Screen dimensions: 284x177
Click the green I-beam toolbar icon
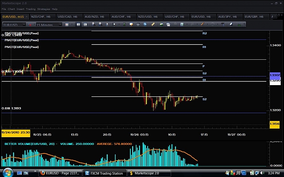[x=124, y=24]
